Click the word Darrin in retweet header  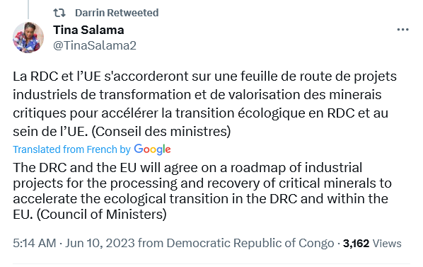coord(90,13)
